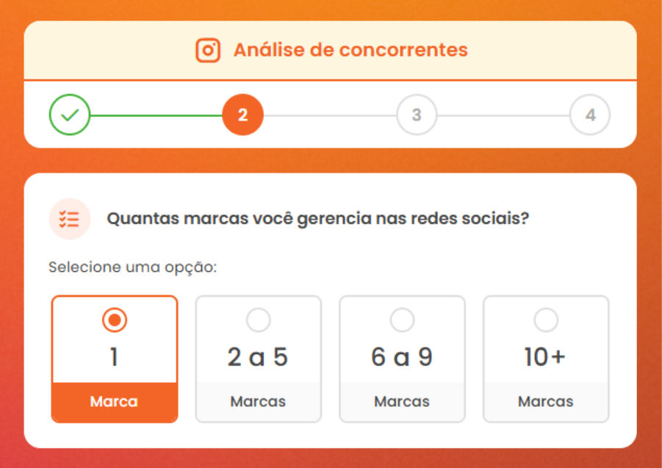The image size is (662, 468).
Task: Click the Marcas label under 10+
Action: (545, 401)
